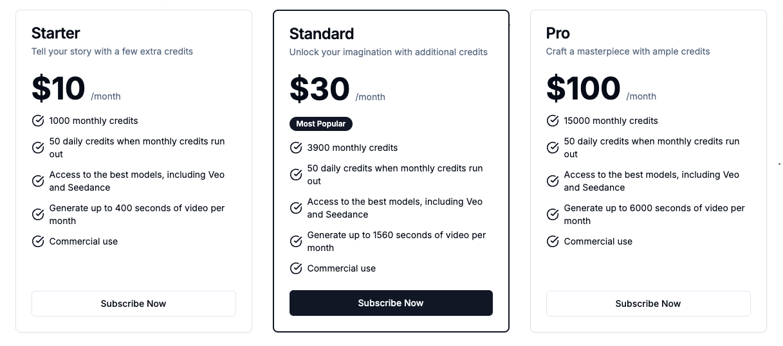Subscribe to the Standard plan
This screenshot has width=783, height=346.
coord(391,303)
